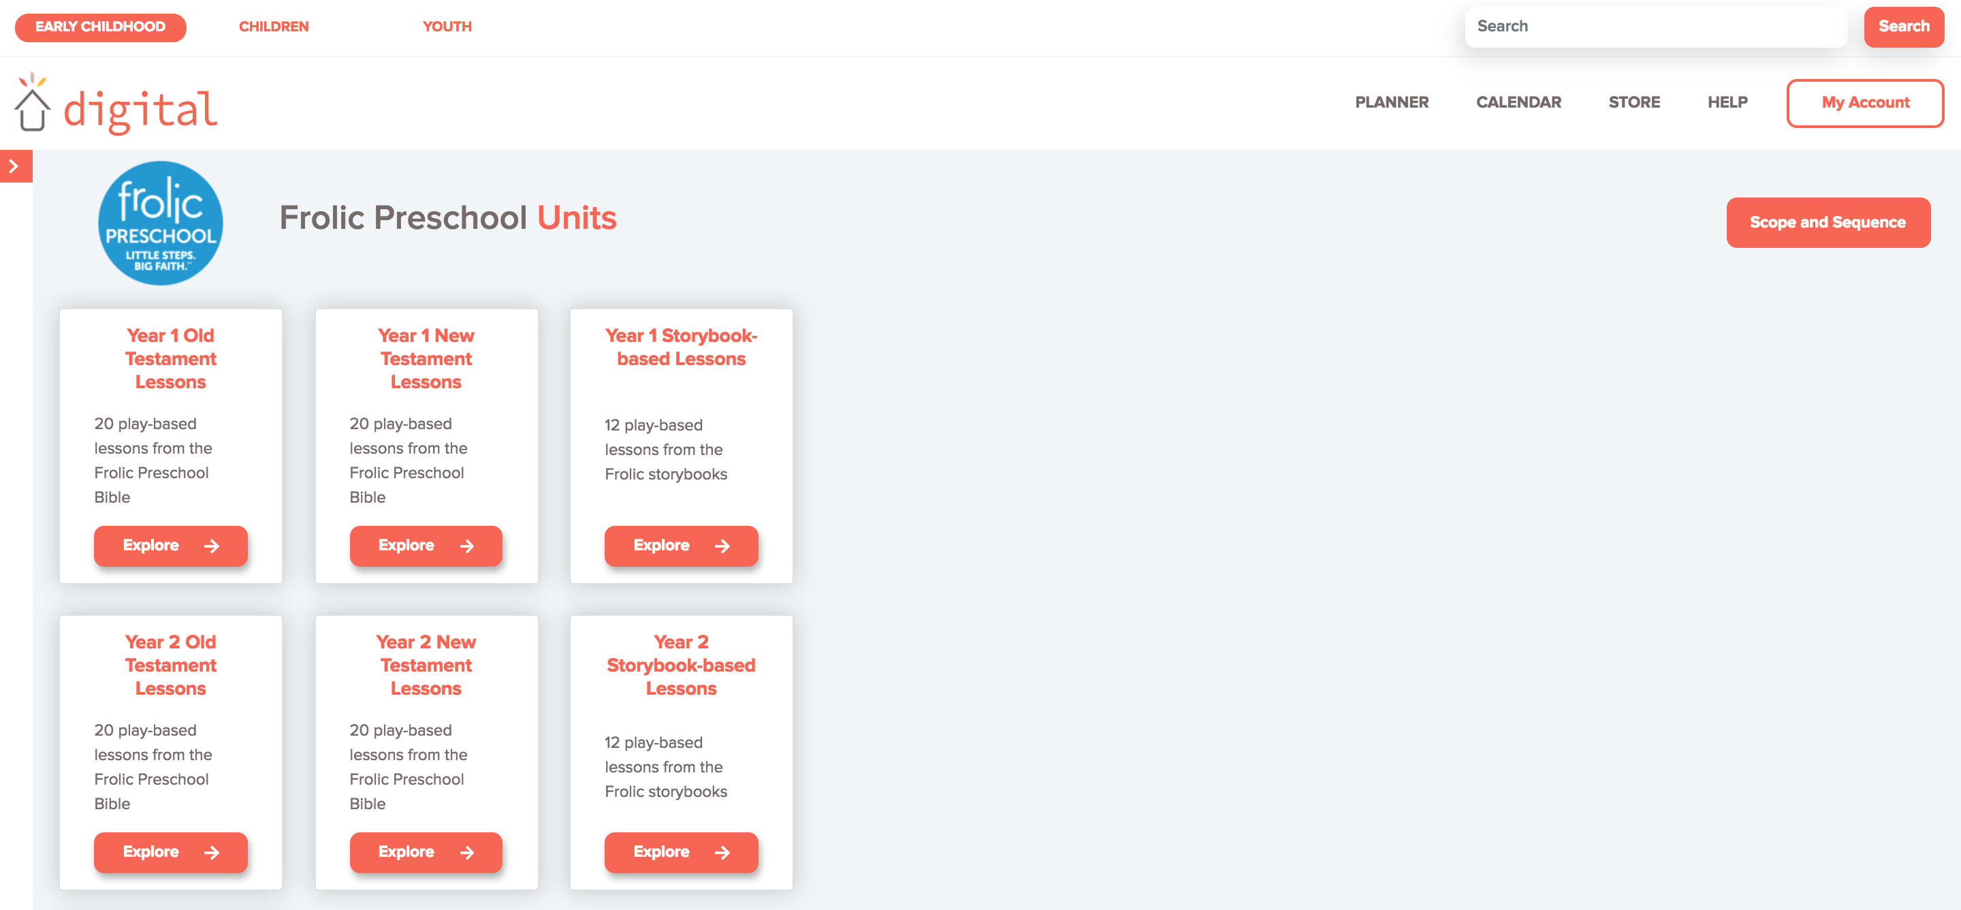
Task: Open the Planner menu item
Action: click(x=1392, y=102)
